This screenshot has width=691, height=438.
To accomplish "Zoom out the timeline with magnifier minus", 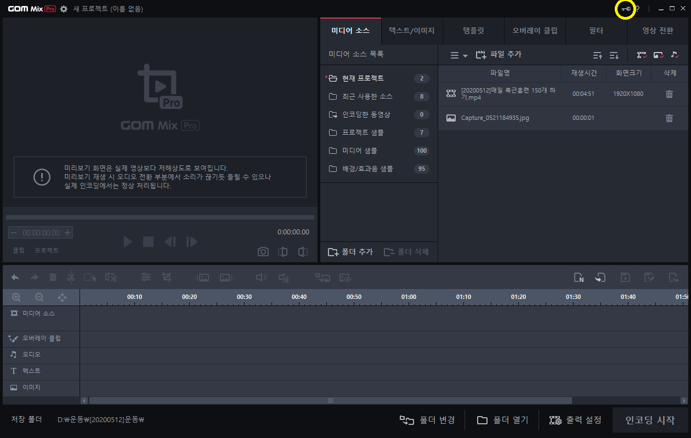I will [39, 297].
